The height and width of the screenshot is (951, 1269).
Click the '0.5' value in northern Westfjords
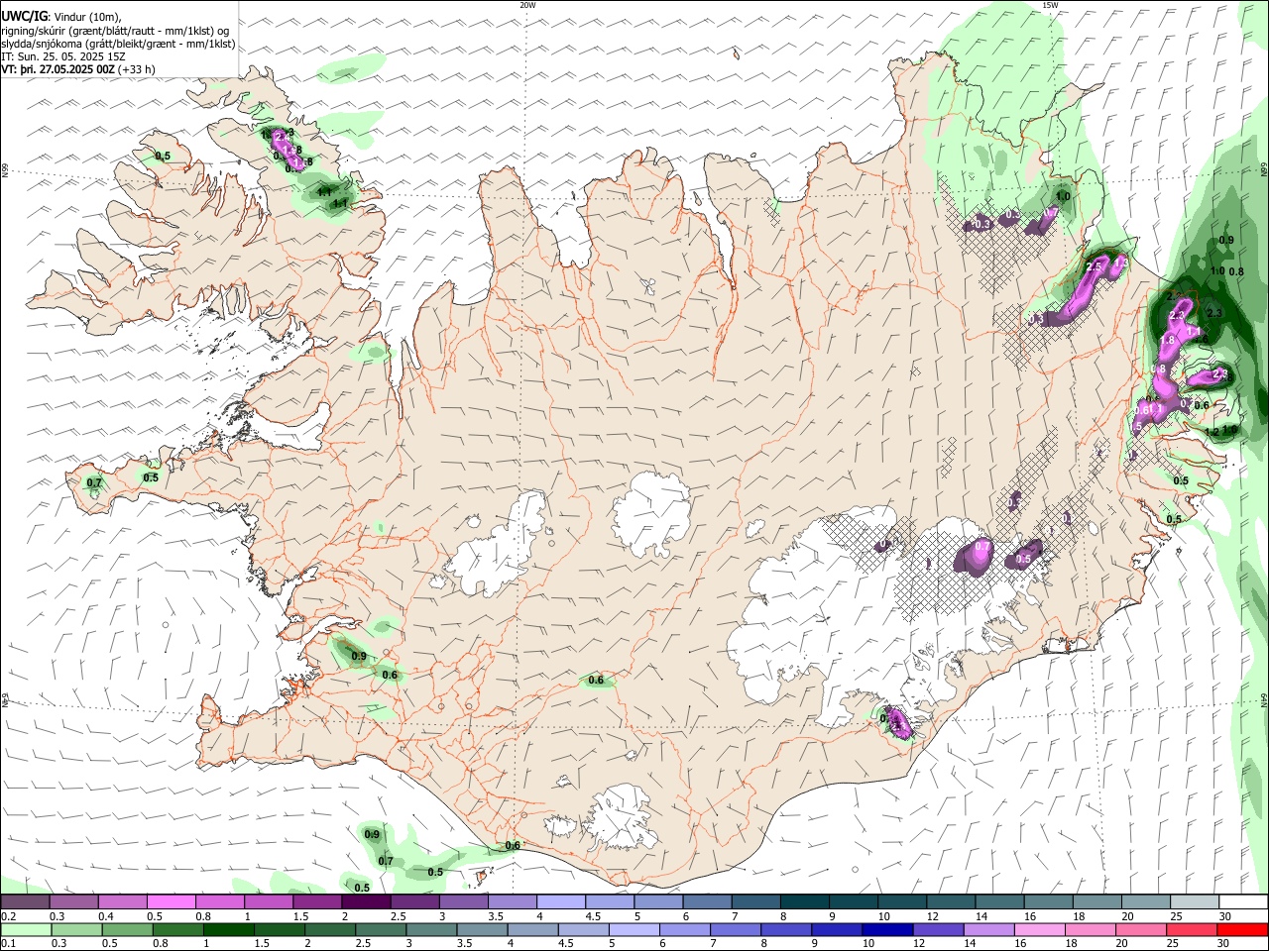click(x=163, y=156)
